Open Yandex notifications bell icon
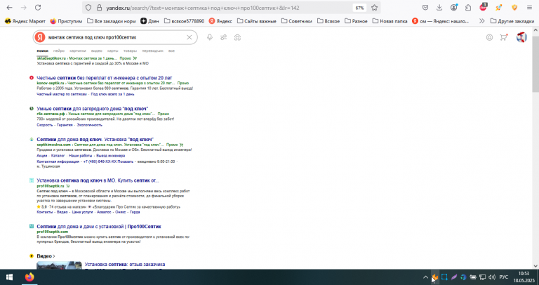 coord(489,37)
